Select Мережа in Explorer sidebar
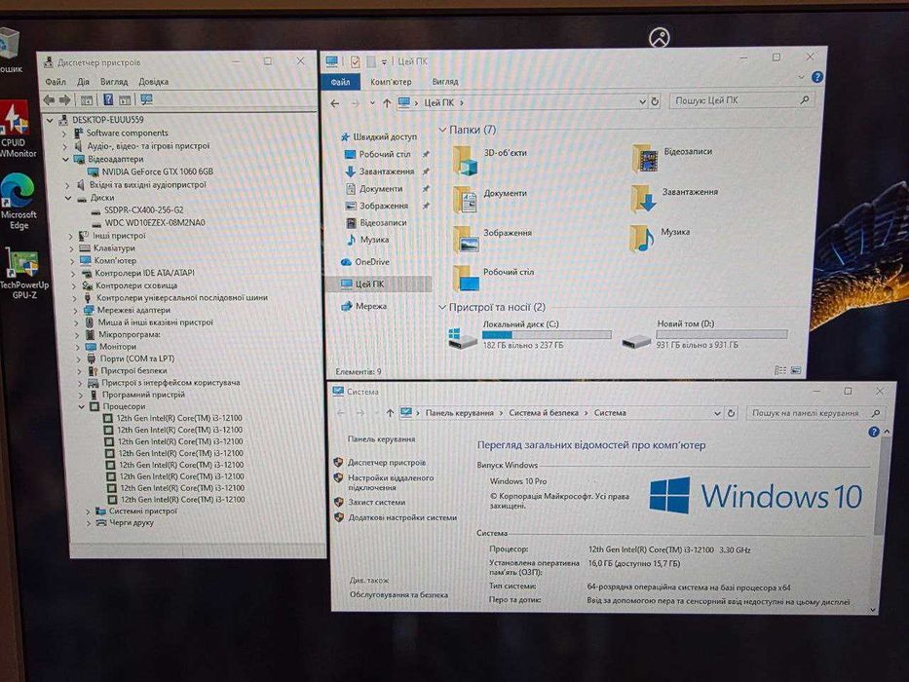 tap(371, 306)
